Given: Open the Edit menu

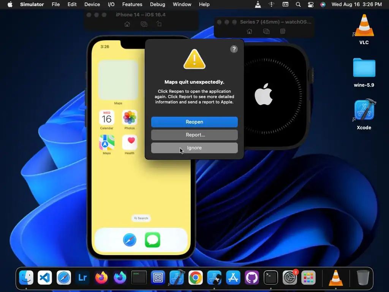Looking at the screenshot, I should [x=72, y=5].
